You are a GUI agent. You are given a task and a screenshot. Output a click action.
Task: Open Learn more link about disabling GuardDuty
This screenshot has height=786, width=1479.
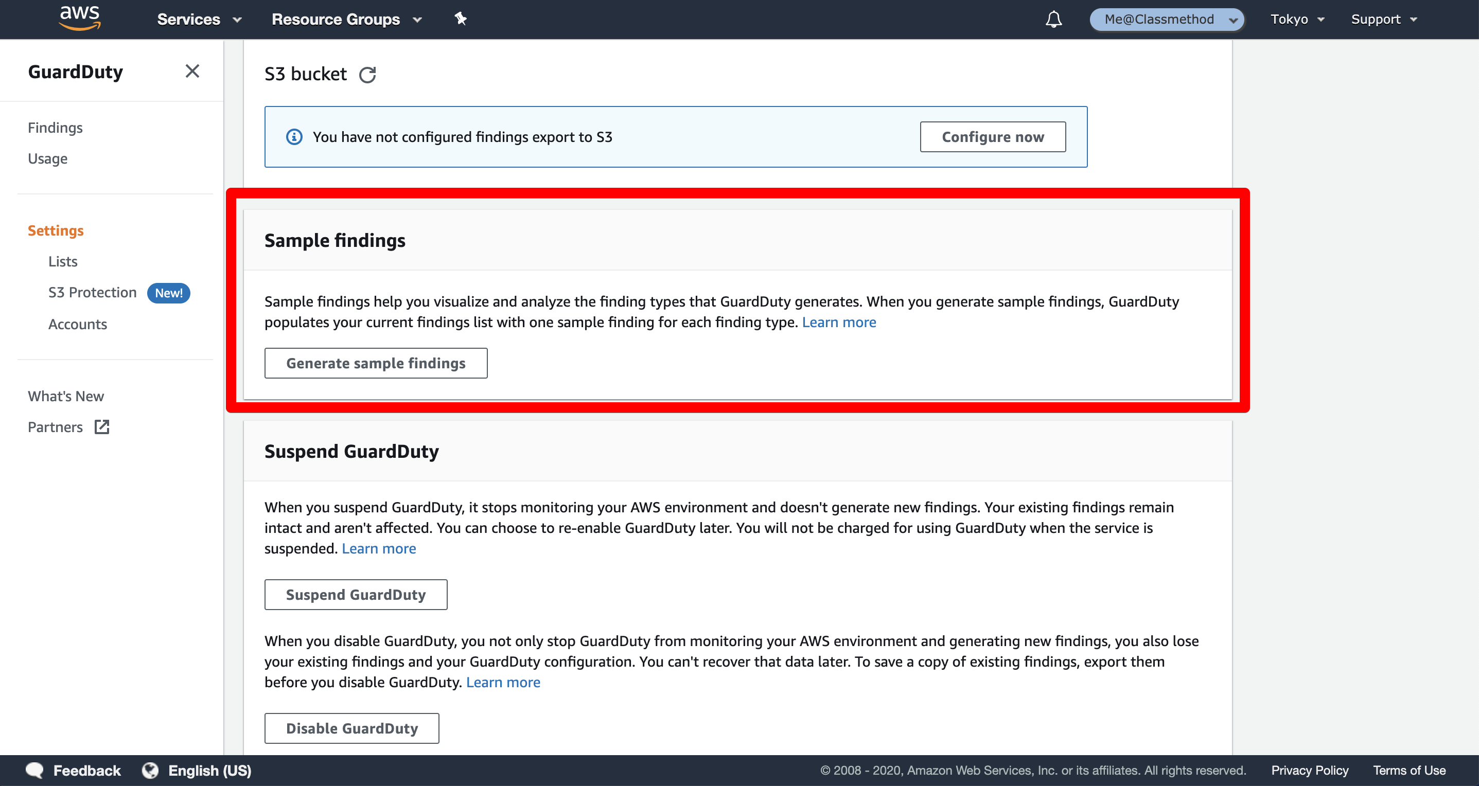[x=503, y=682]
